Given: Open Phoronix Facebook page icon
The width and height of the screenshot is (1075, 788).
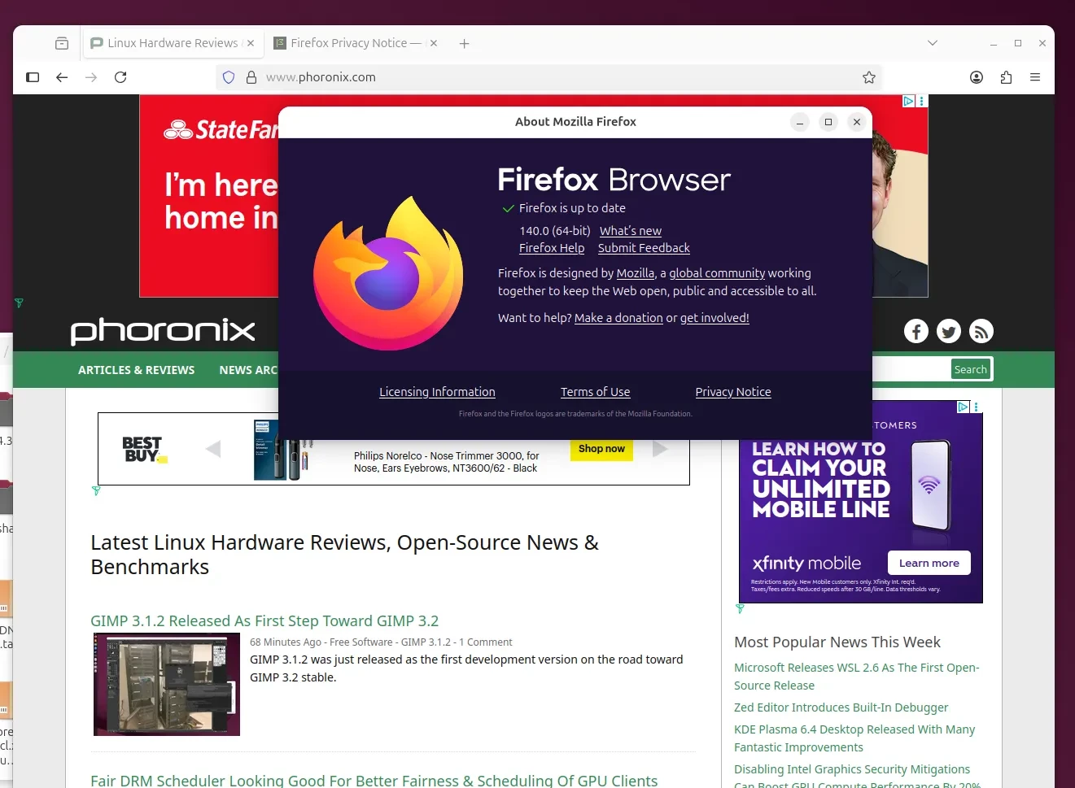Looking at the screenshot, I should pyautogui.click(x=916, y=331).
